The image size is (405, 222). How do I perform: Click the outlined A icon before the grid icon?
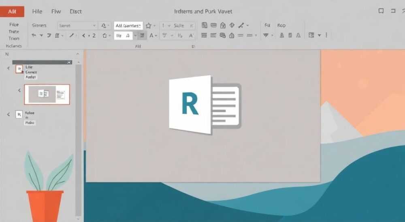point(298,35)
